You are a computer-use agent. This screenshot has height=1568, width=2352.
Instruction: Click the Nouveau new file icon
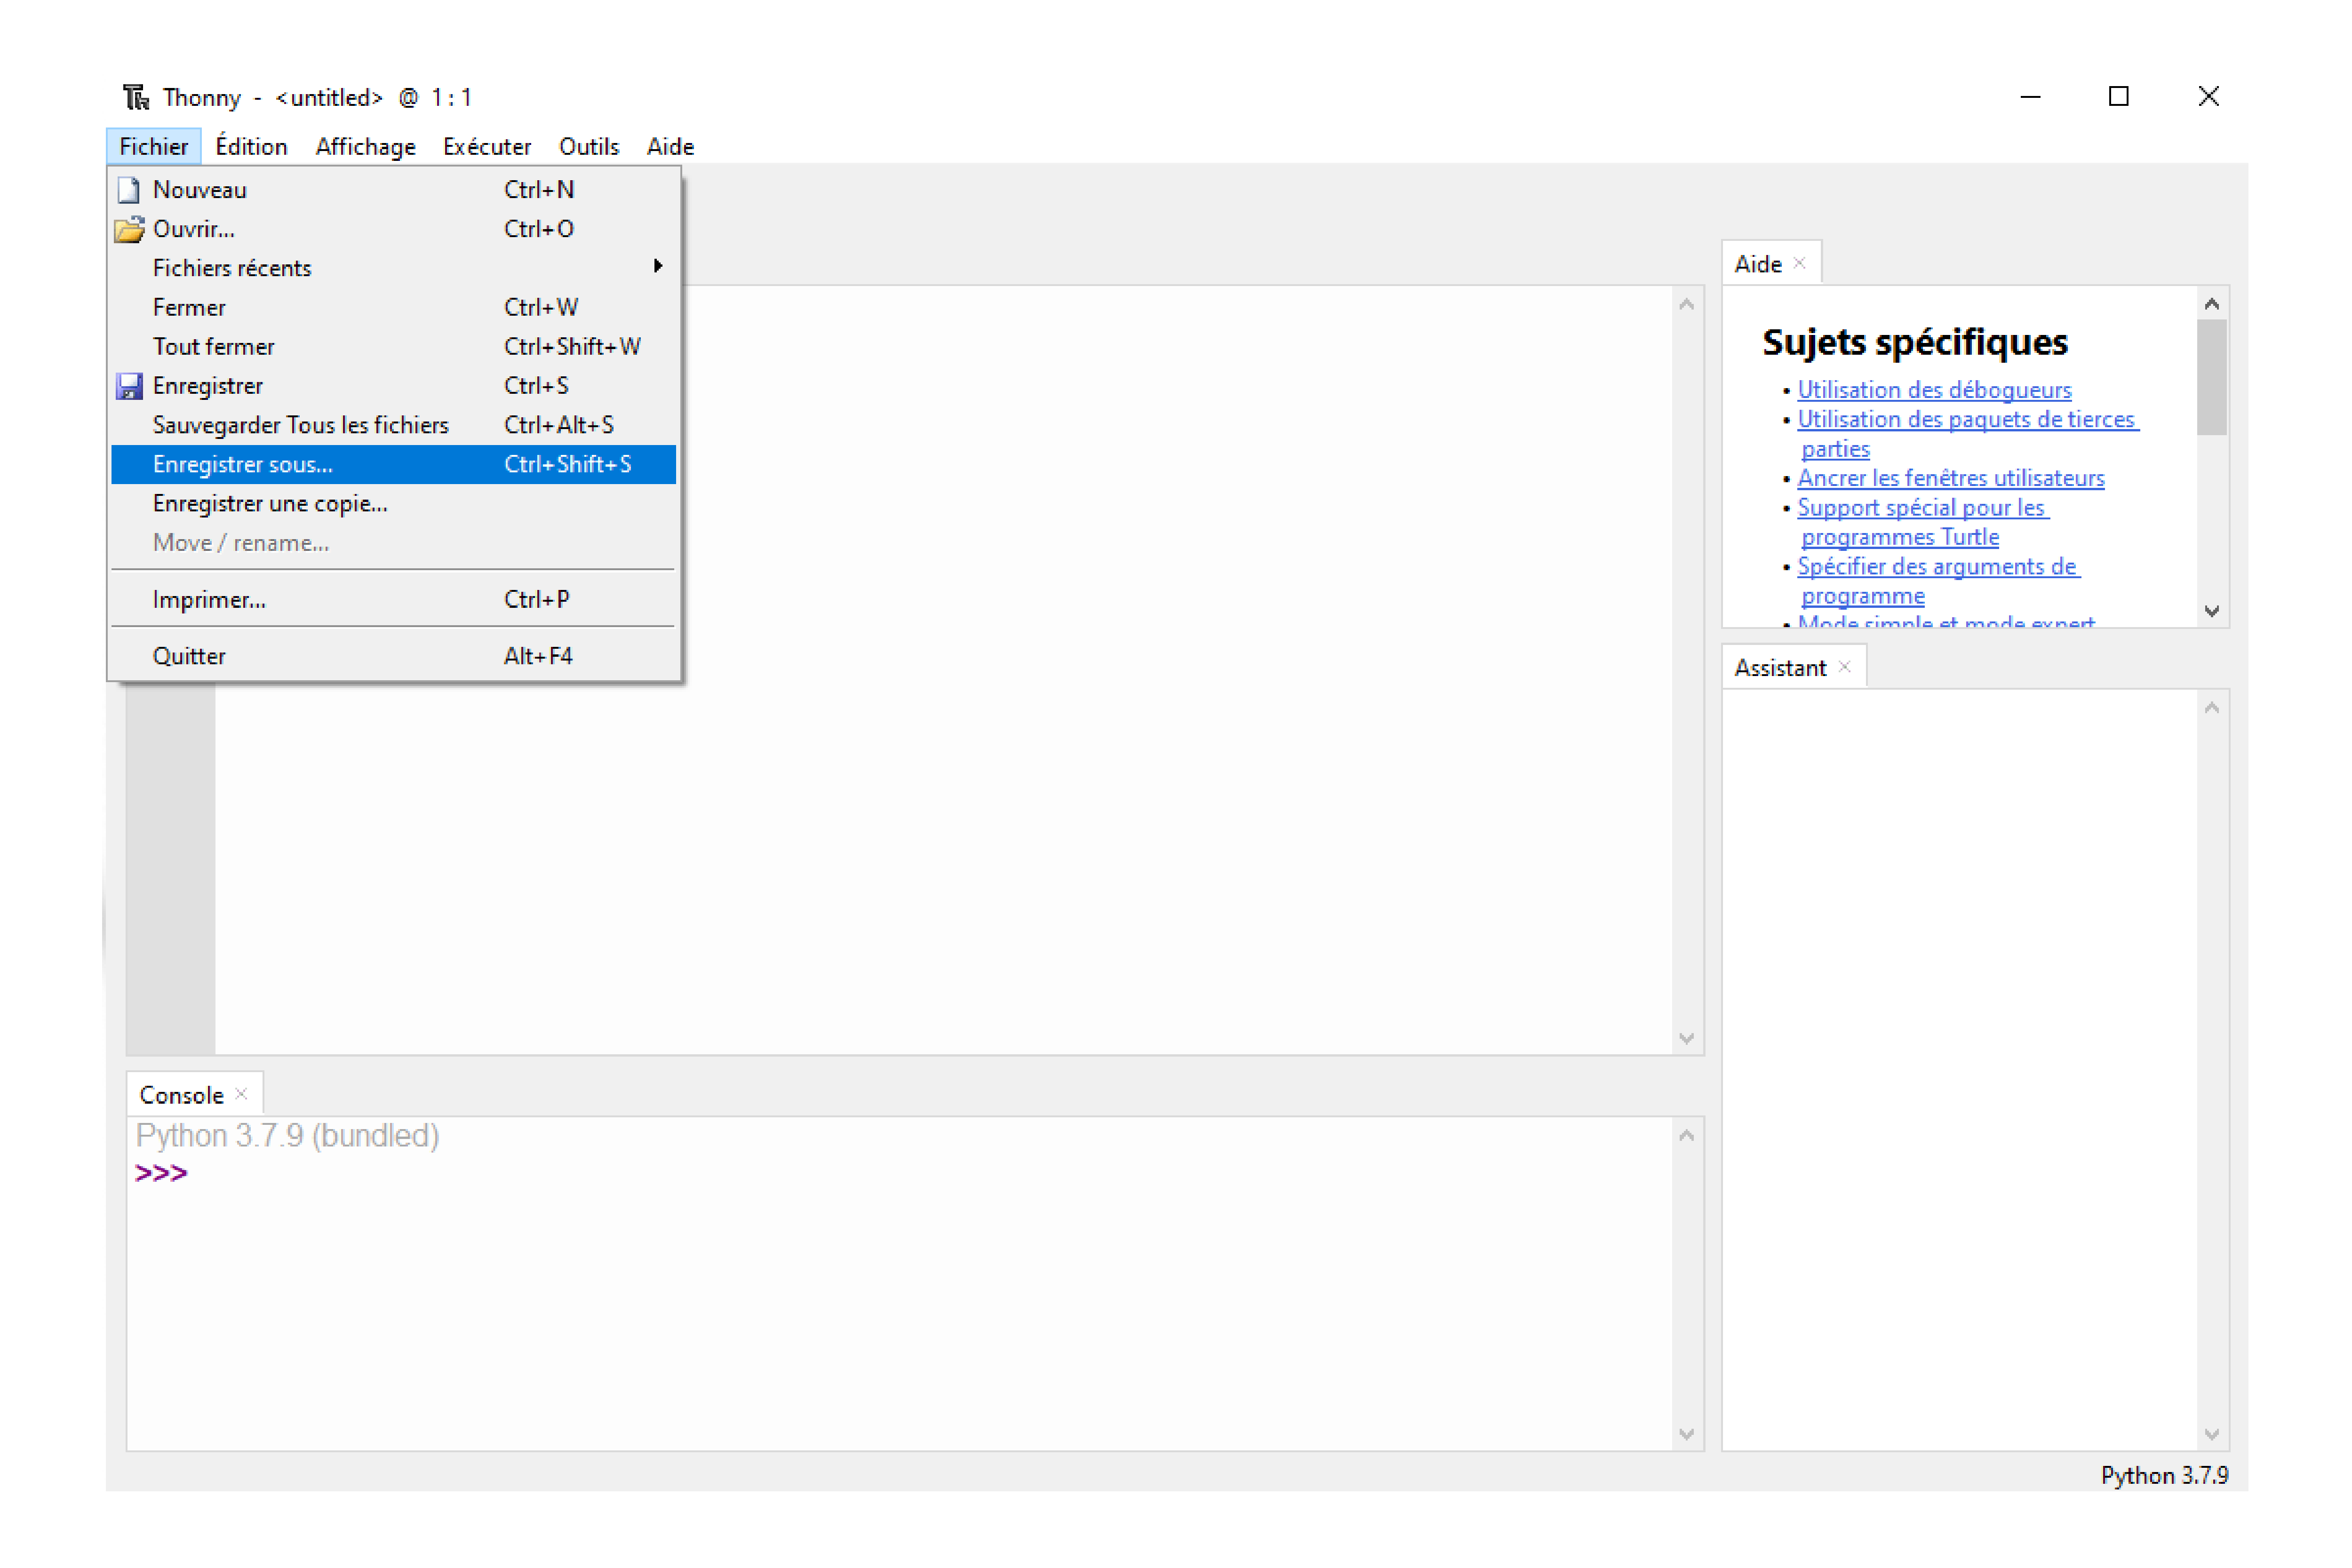(x=129, y=189)
